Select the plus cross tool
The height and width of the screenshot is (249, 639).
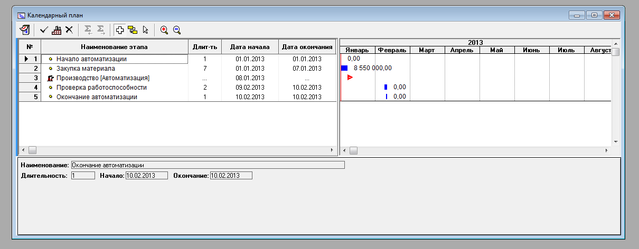[120, 30]
